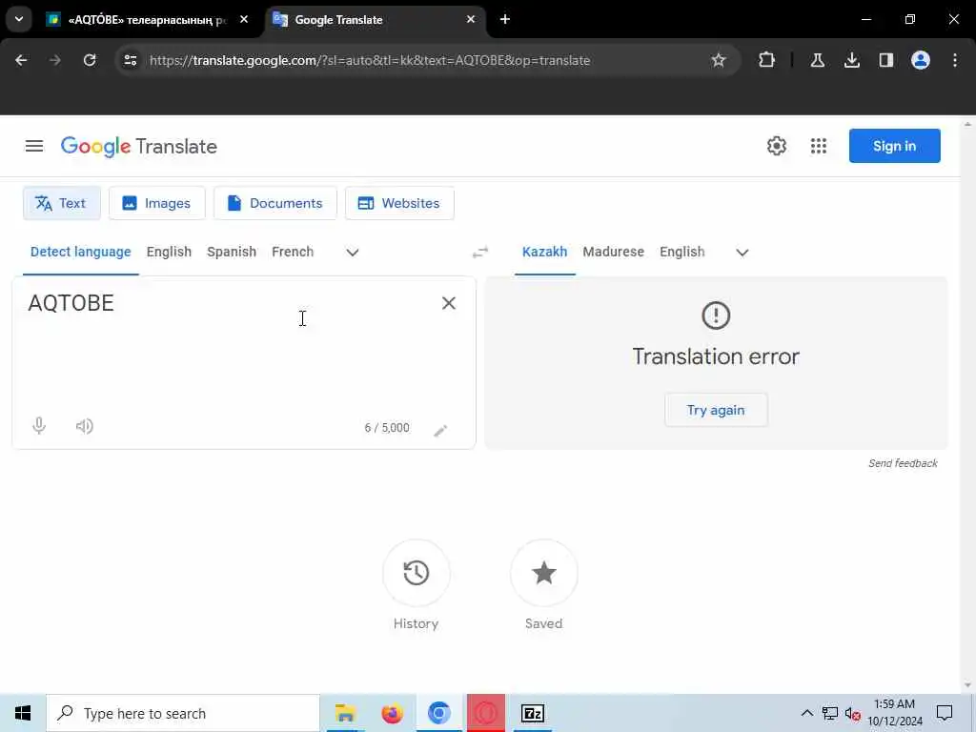Open Chrome from the taskbar
Screen dimensions: 976x732
[438, 713]
